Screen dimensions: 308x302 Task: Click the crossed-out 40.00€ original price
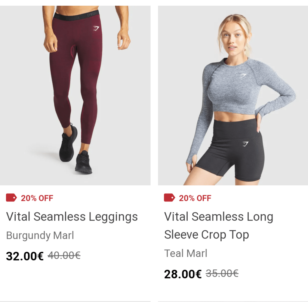(x=64, y=256)
